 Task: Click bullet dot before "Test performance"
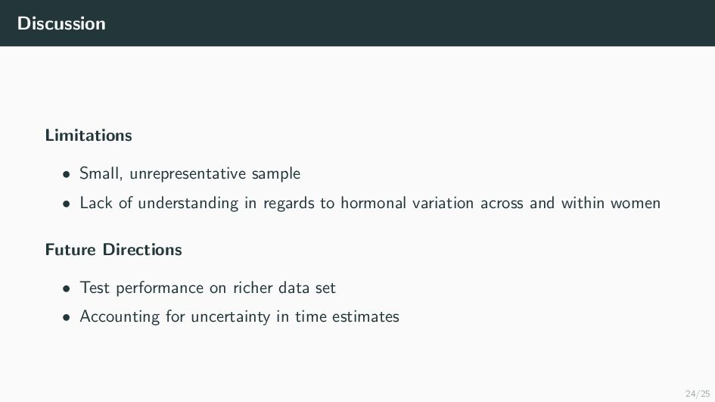pos(67,288)
